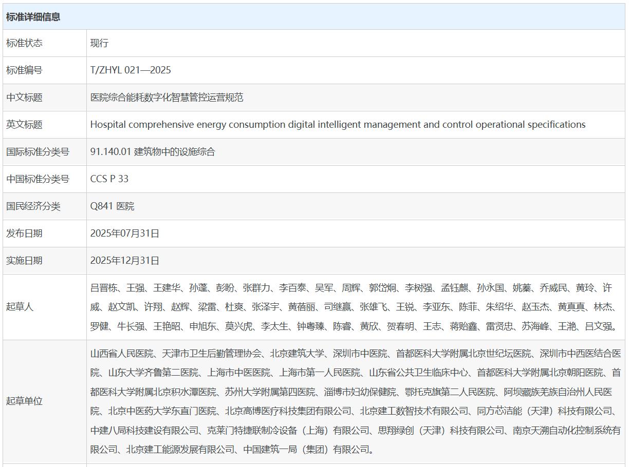Select the Chinese title 医院综合能耗数字化智慧管控运营规范
The height and width of the screenshot is (467, 630).
click(x=166, y=98)
